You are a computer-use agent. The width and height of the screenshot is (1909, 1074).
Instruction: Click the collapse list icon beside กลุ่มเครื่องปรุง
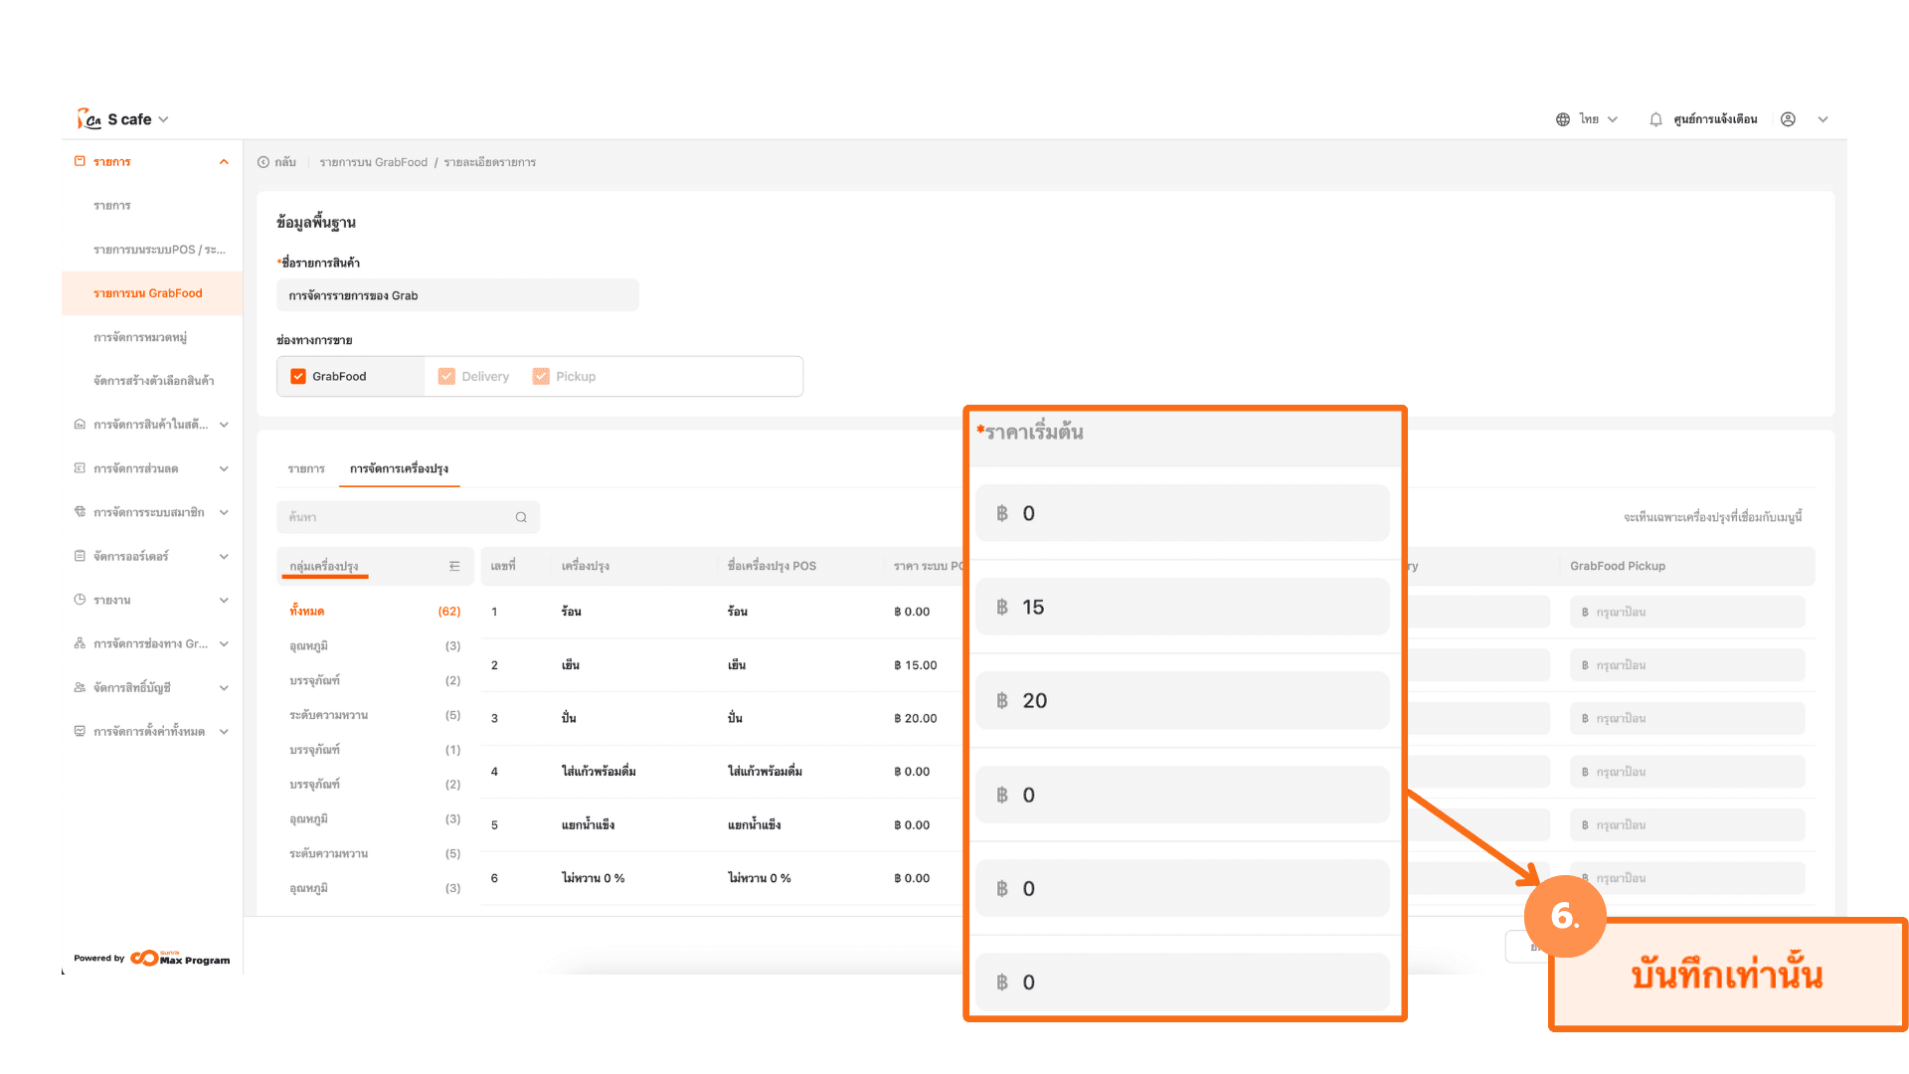pos(454,566)
